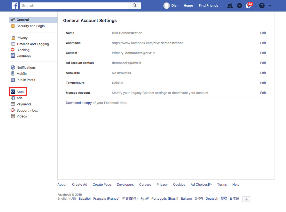286x212 pixels.
Task: Click the Public Posts feed icon
Action: coord(13,80)
